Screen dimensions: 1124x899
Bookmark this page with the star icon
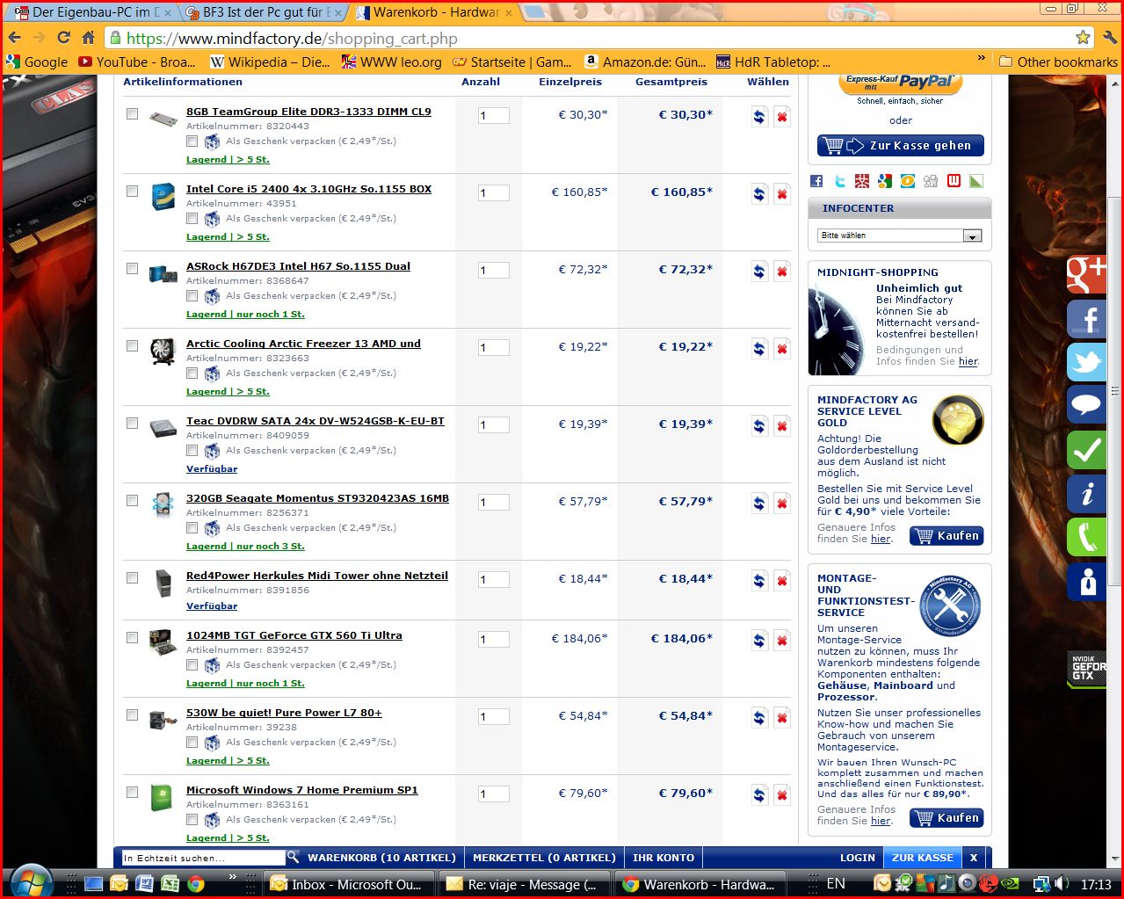point(1083,38)
